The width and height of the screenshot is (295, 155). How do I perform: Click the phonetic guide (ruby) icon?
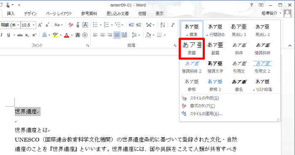tap(78, 25)
